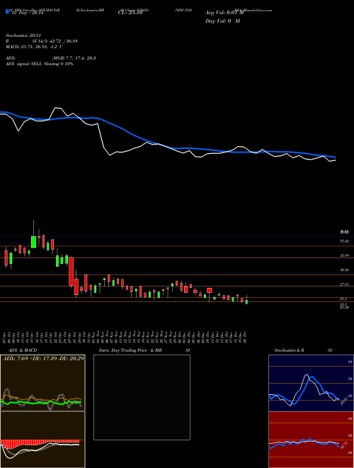Image resolution: width=354 pixels, height=468 pixels.
Task: Click the last green candlestick at 20 Dec
Action: 246,302
